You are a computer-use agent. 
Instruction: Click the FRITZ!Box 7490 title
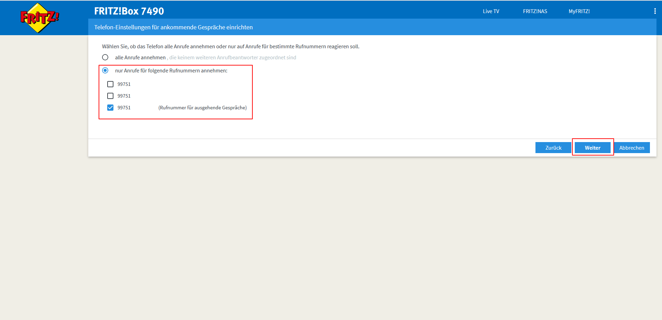pos(129,11)
